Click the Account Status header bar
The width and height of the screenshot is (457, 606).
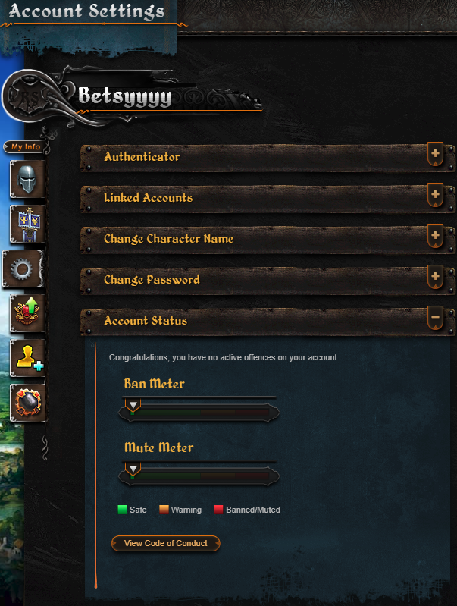point(268,322)
